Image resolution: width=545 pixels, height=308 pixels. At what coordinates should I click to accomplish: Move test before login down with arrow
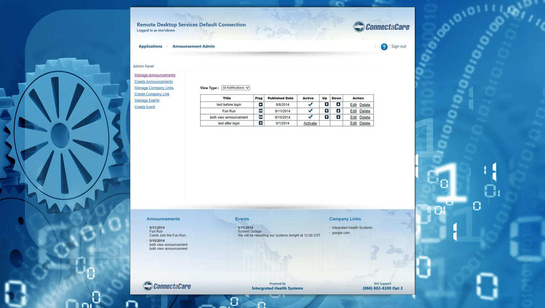(338, 105)
